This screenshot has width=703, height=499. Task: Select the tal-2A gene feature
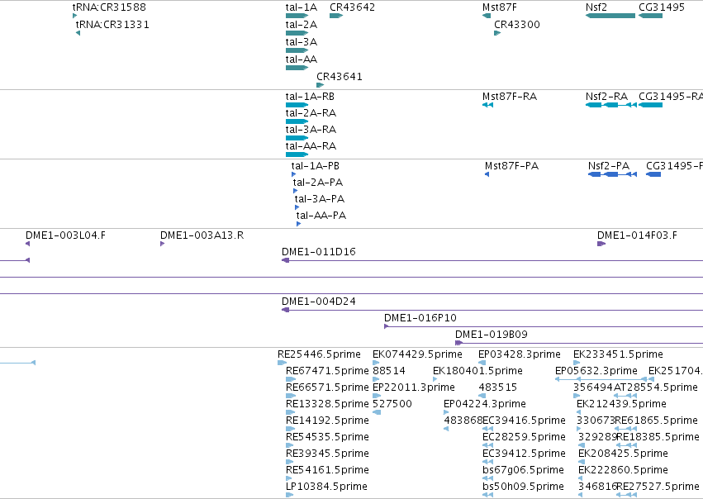pyautogui.click(x=297, y=33)
